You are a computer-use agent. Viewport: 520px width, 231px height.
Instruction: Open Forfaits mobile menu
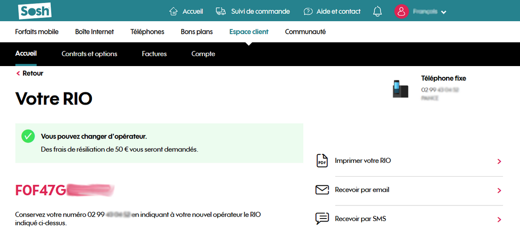[37, 32]
